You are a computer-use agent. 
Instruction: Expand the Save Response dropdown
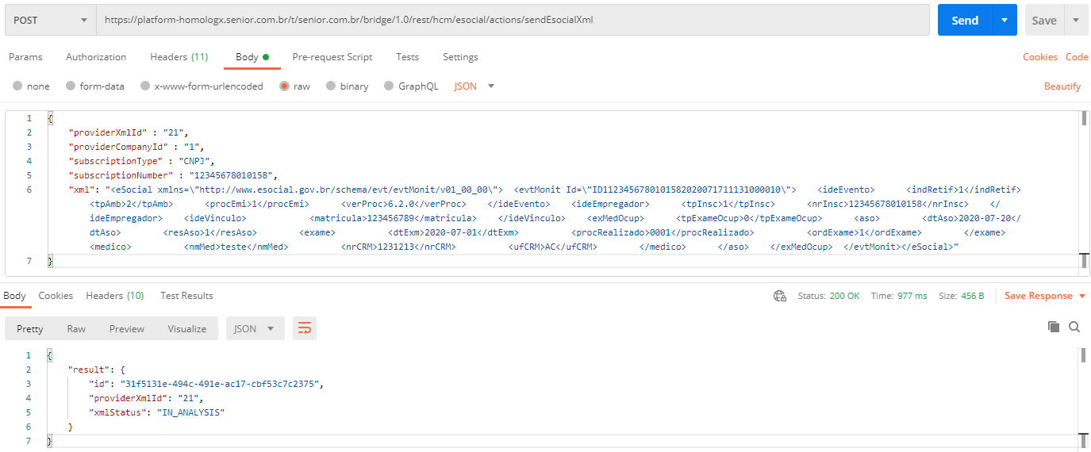tap(1081, 296)
